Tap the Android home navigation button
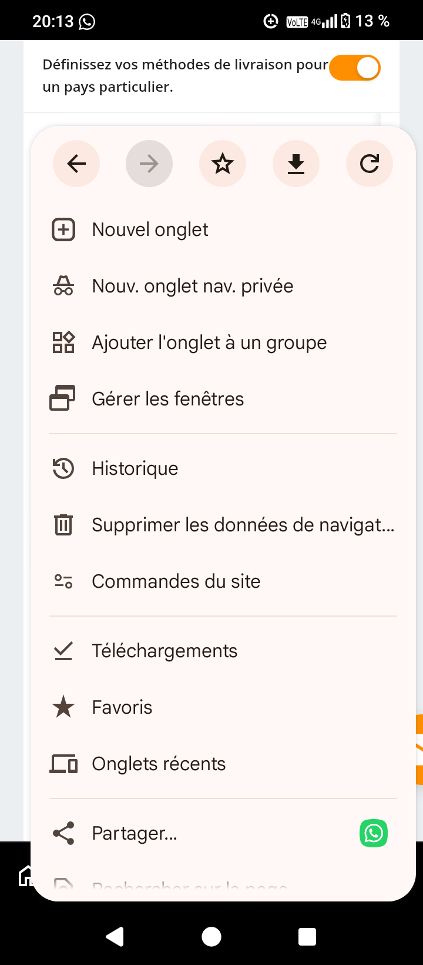The image size is (423, 965). (211, 936)
